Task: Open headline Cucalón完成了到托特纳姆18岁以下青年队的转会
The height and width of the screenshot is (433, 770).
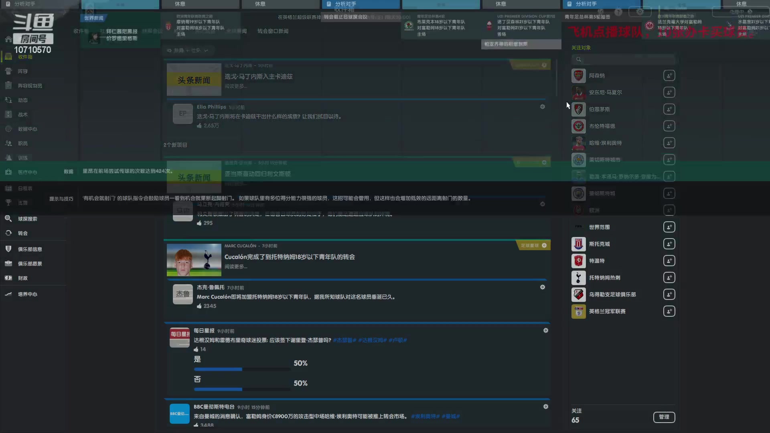Action: coord(290,257)
